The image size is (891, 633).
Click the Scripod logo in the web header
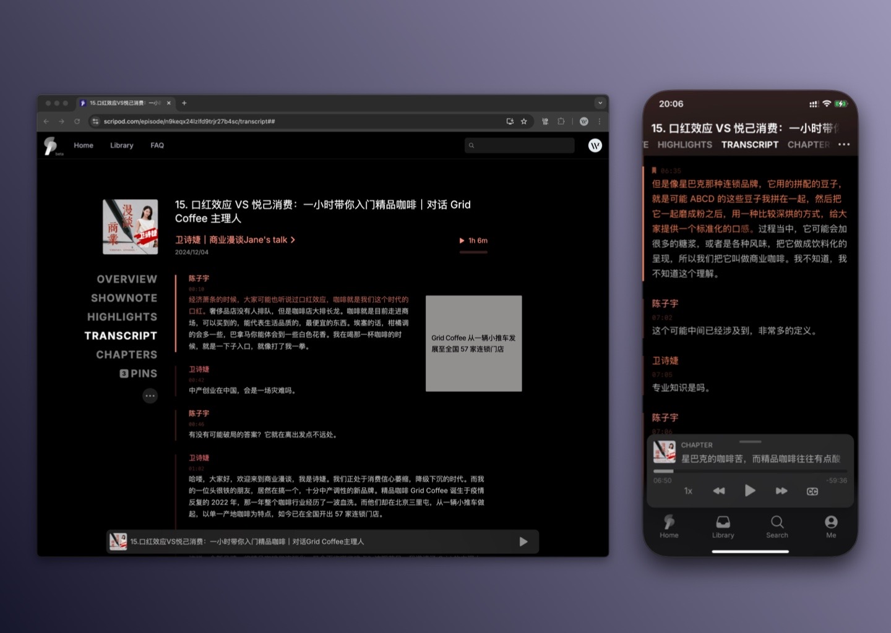pyautogui.click(x=51, y=146)
